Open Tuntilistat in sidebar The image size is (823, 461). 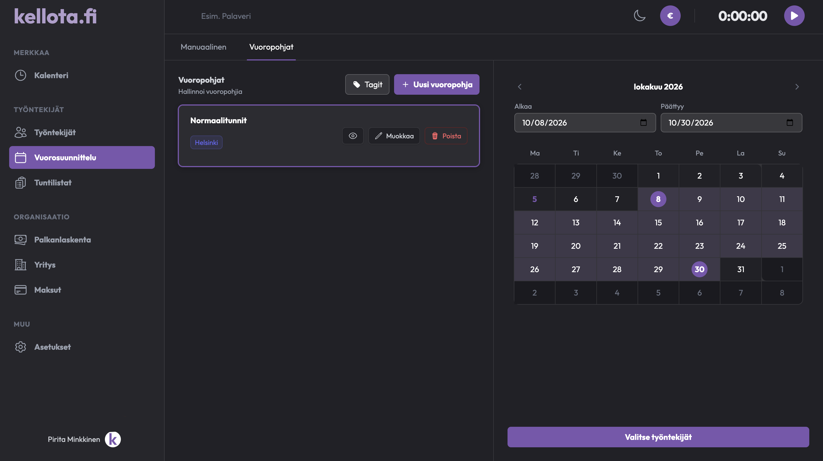click(x=82, y=183)
